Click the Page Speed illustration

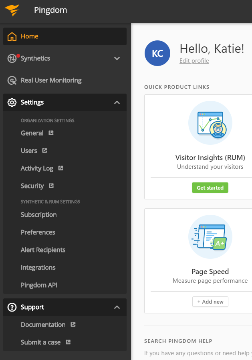pyautogui.click(x=210, y=237)
